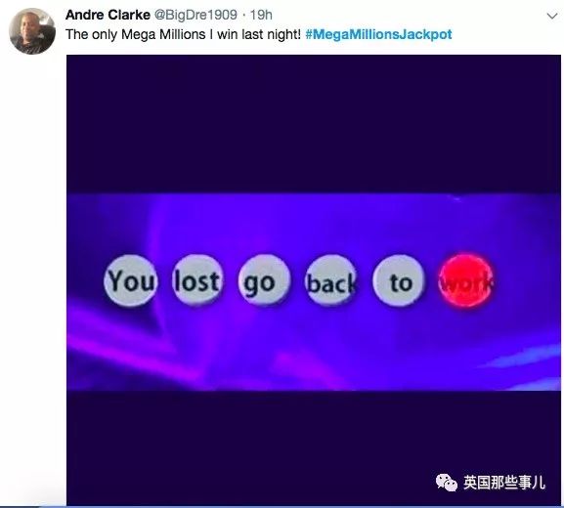The height and width of the screenshot is (508, 564).
Task: Click the tweet text about last night
Action: pyautogui.click(x=183, y=34)
